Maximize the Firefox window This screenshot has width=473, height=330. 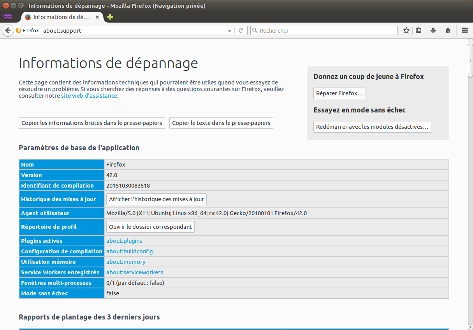pos(21,6)
